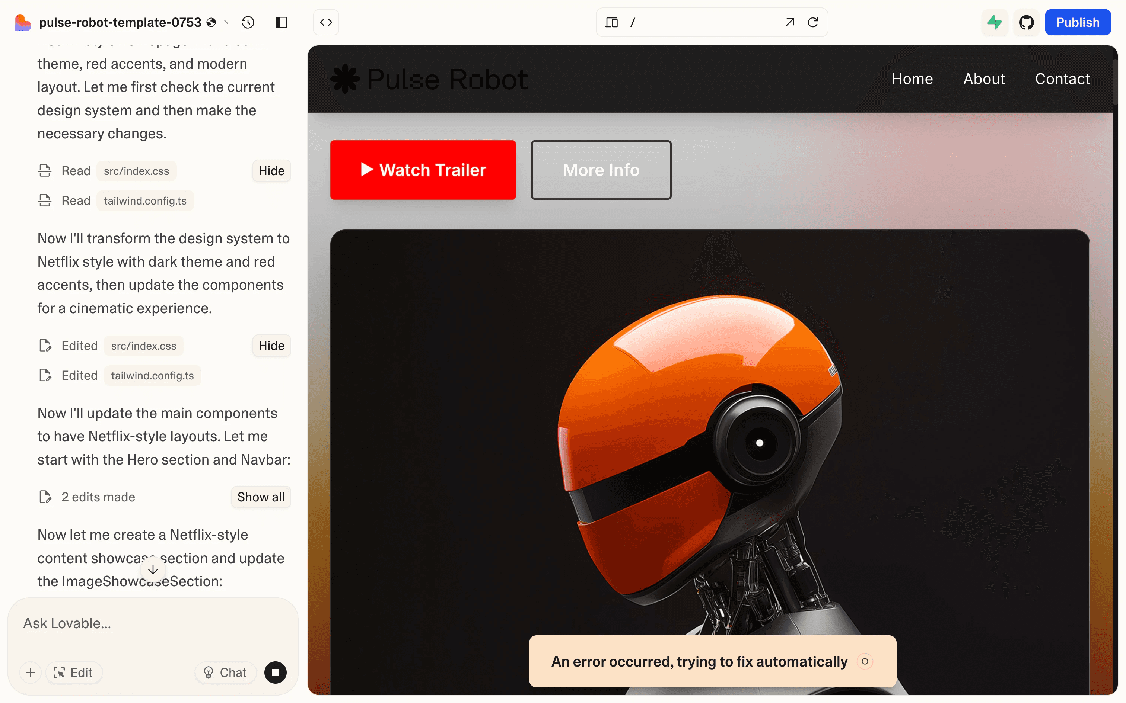Screen dimensions: 1126x703
Task: Refresh the preview
Action: pos(813,22)
